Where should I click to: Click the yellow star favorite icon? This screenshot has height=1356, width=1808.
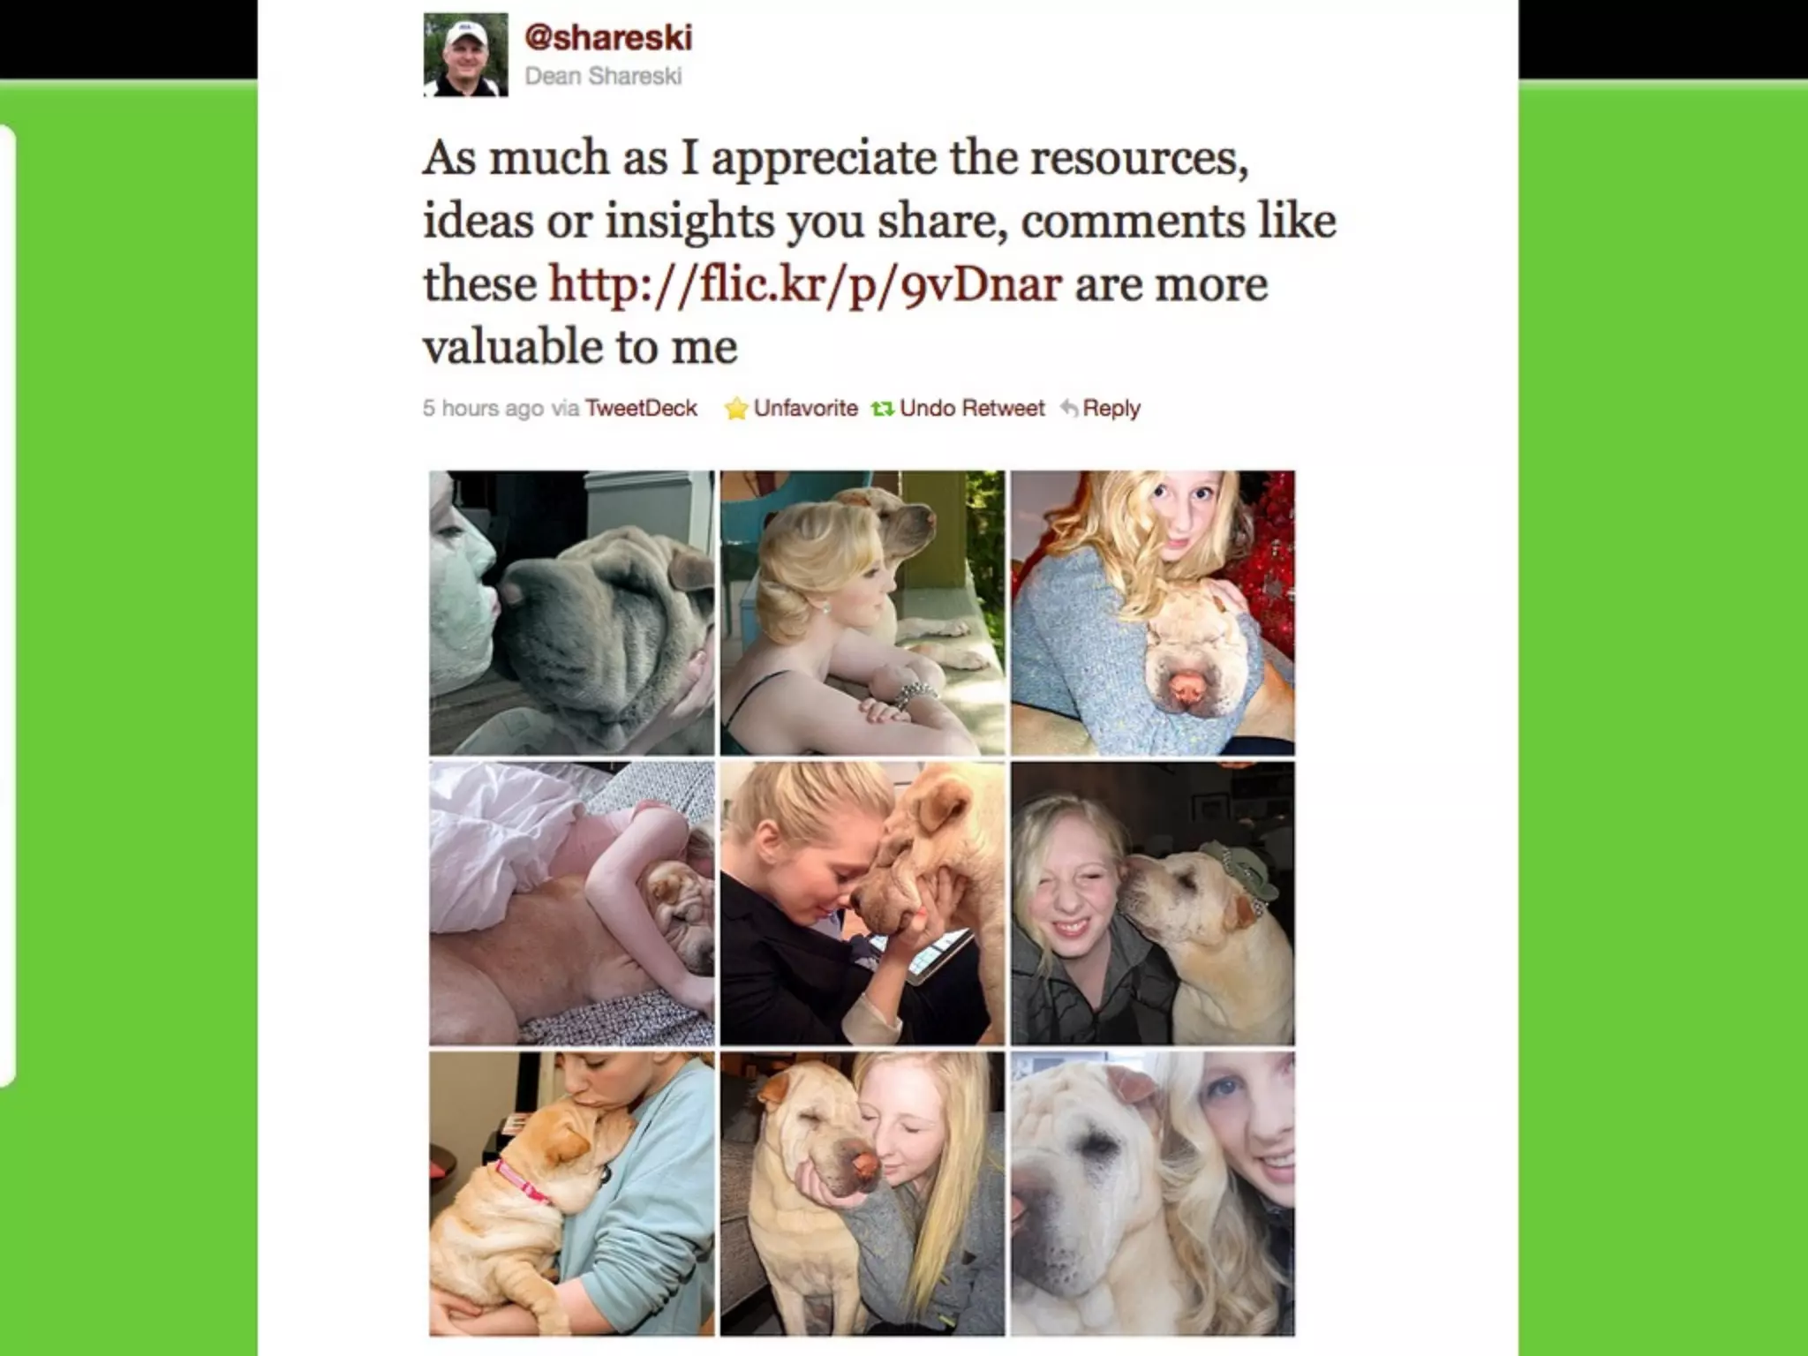pos(736,409)
